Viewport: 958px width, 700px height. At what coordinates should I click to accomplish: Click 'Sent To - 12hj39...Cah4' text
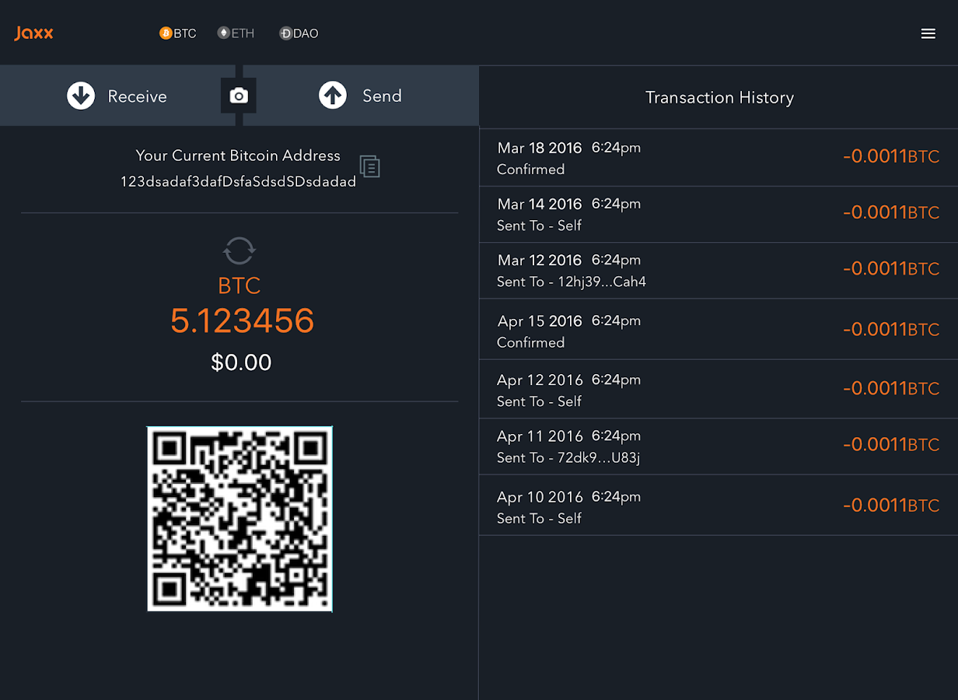(572, 282)
